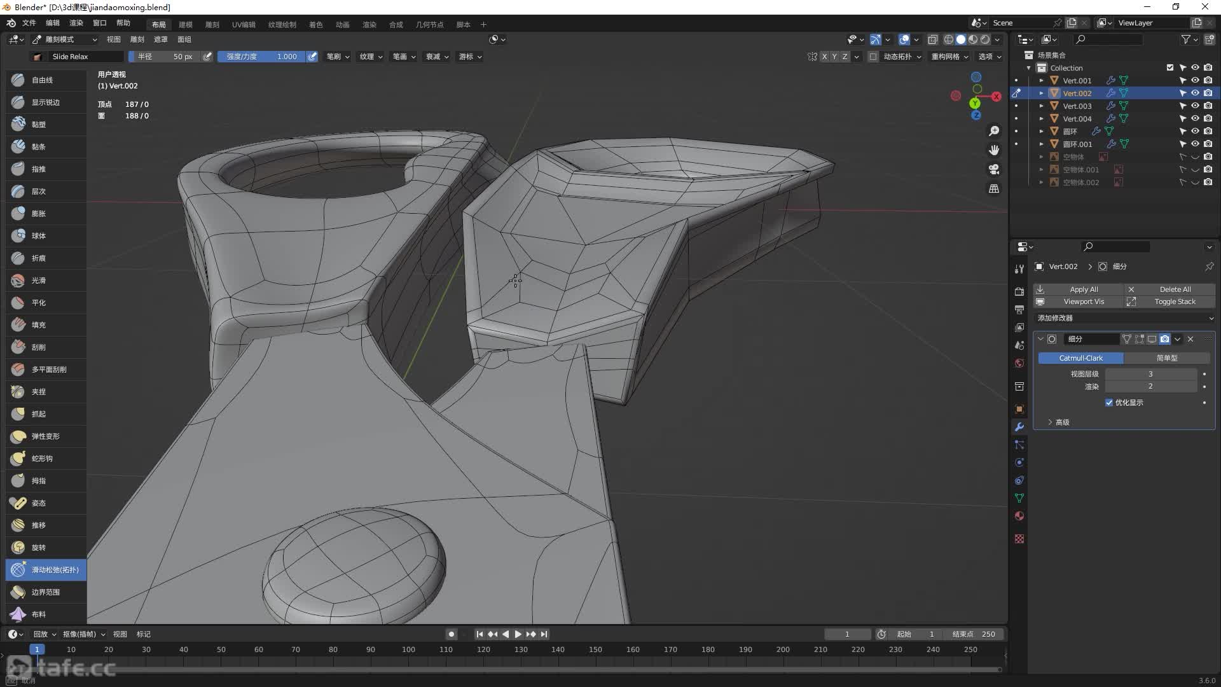Select the 显示锐边 (Draw Sharp) brush

[46, 102]
